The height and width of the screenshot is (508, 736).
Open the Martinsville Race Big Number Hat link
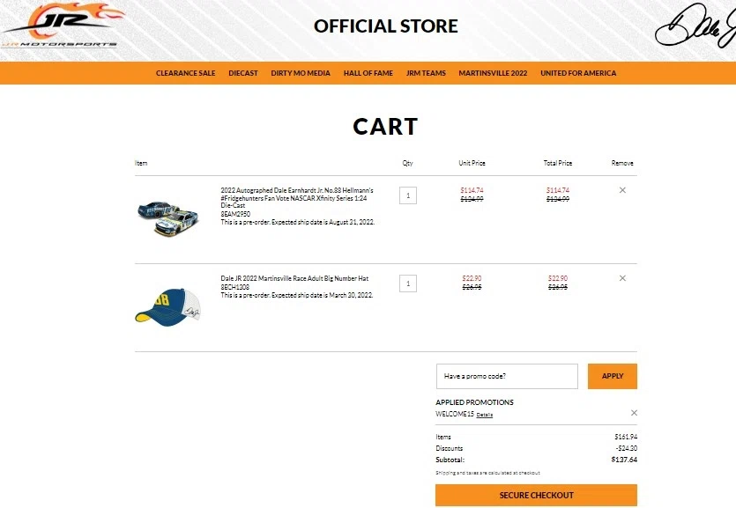click(x=294, y=278)
